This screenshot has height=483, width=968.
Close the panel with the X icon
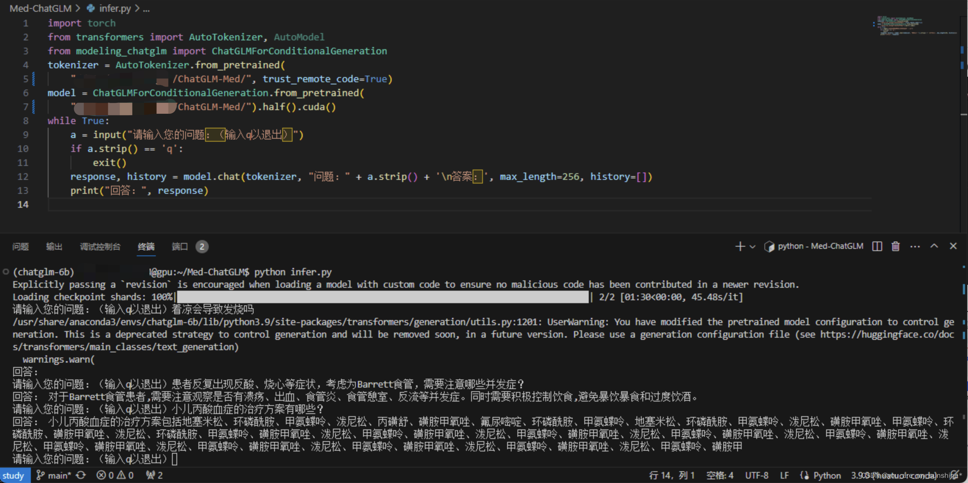pos(953,246)
